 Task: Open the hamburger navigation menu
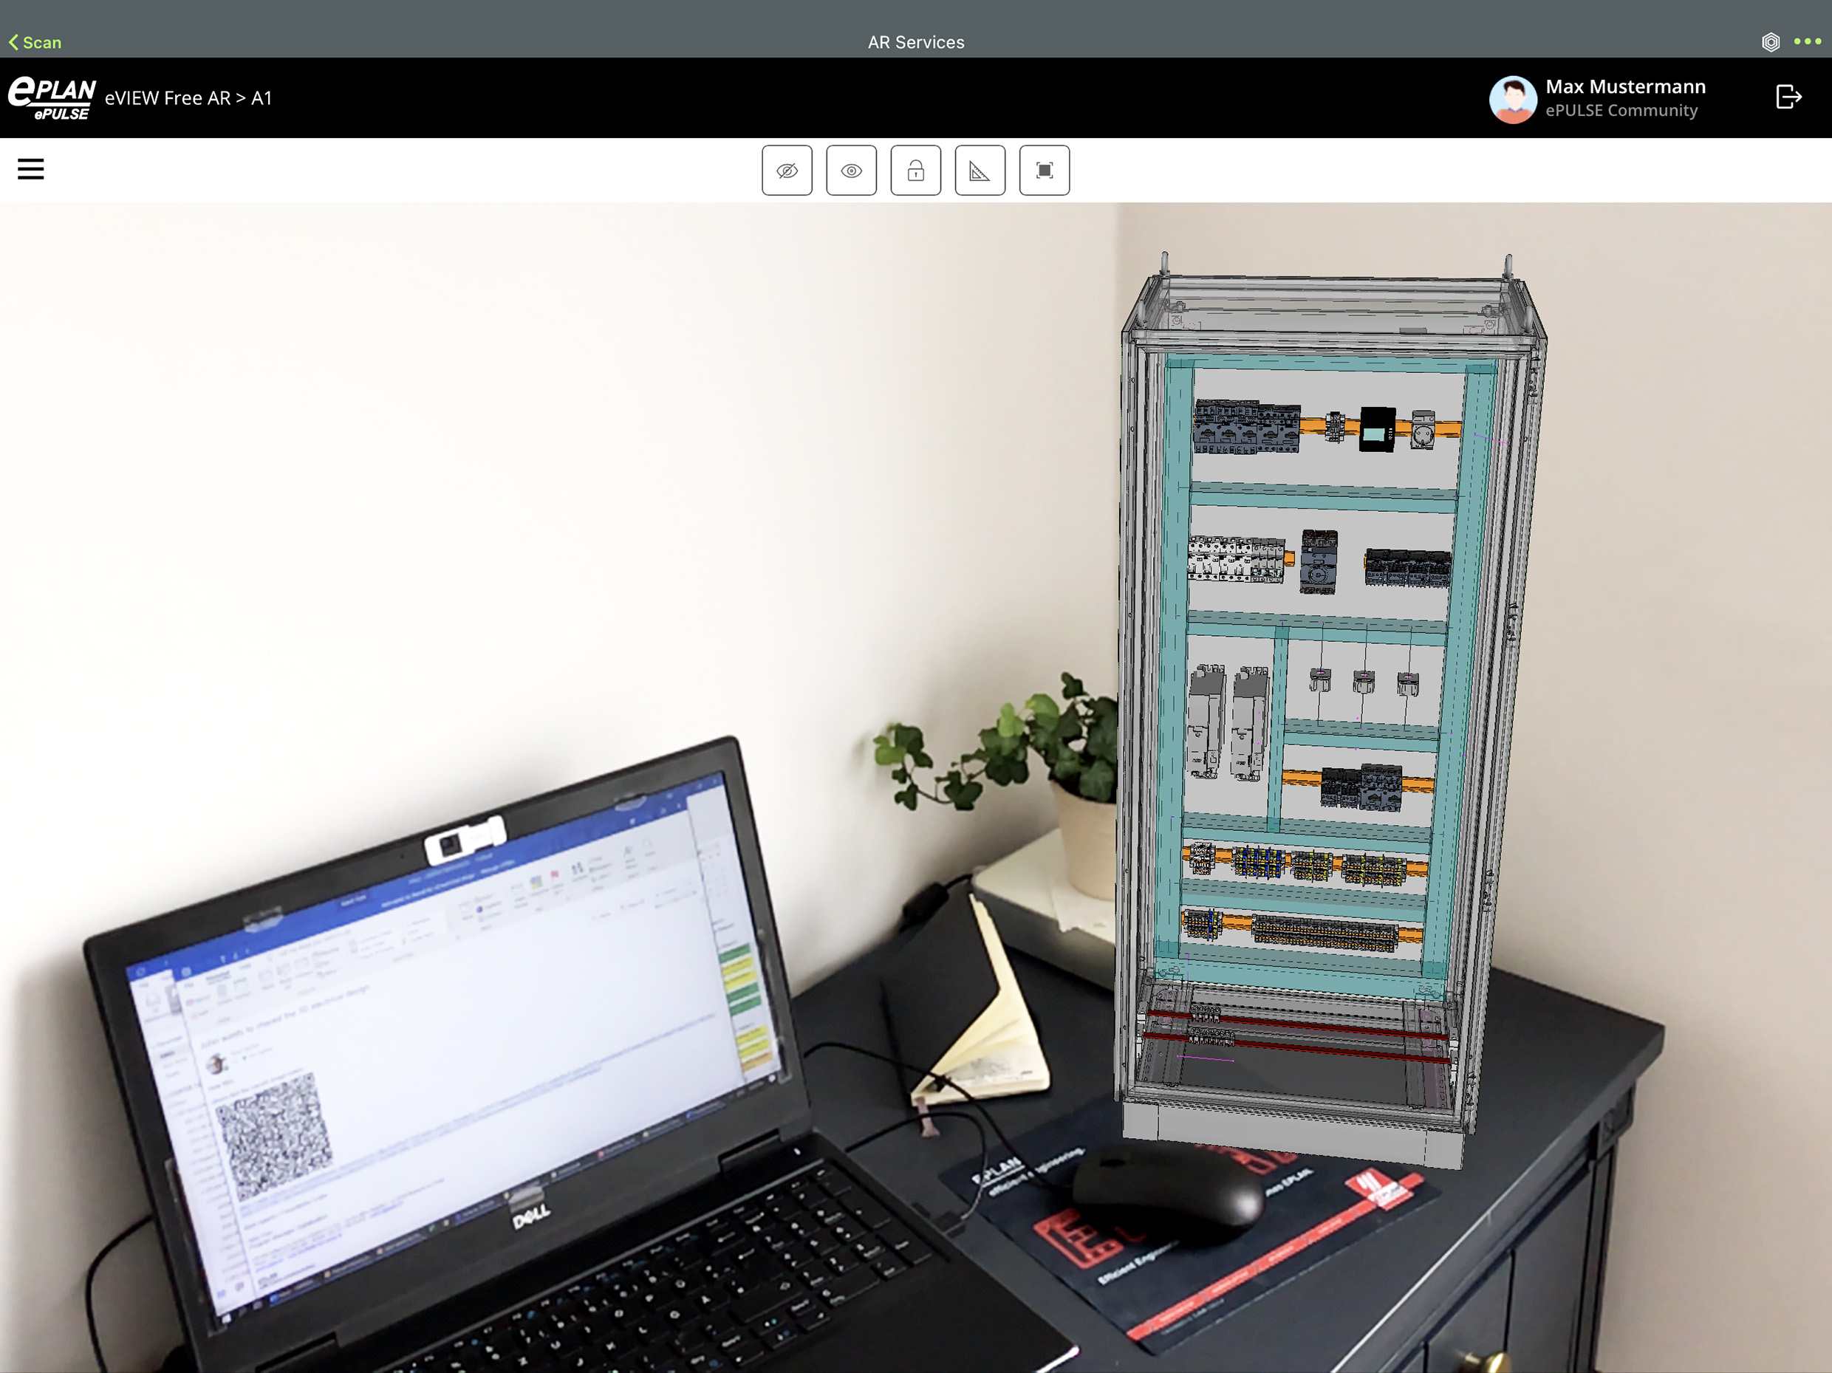click(30, 168)
